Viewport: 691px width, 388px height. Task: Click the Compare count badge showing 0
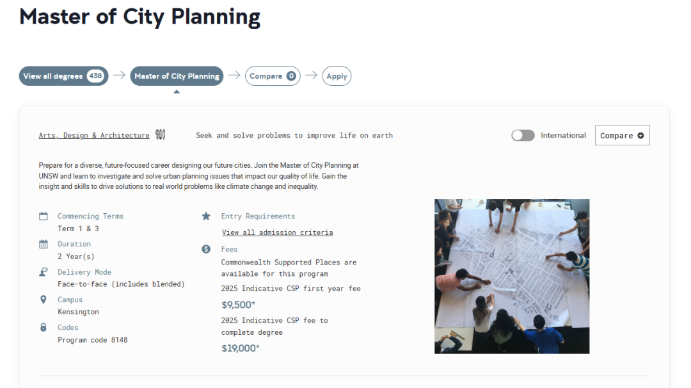291,76
